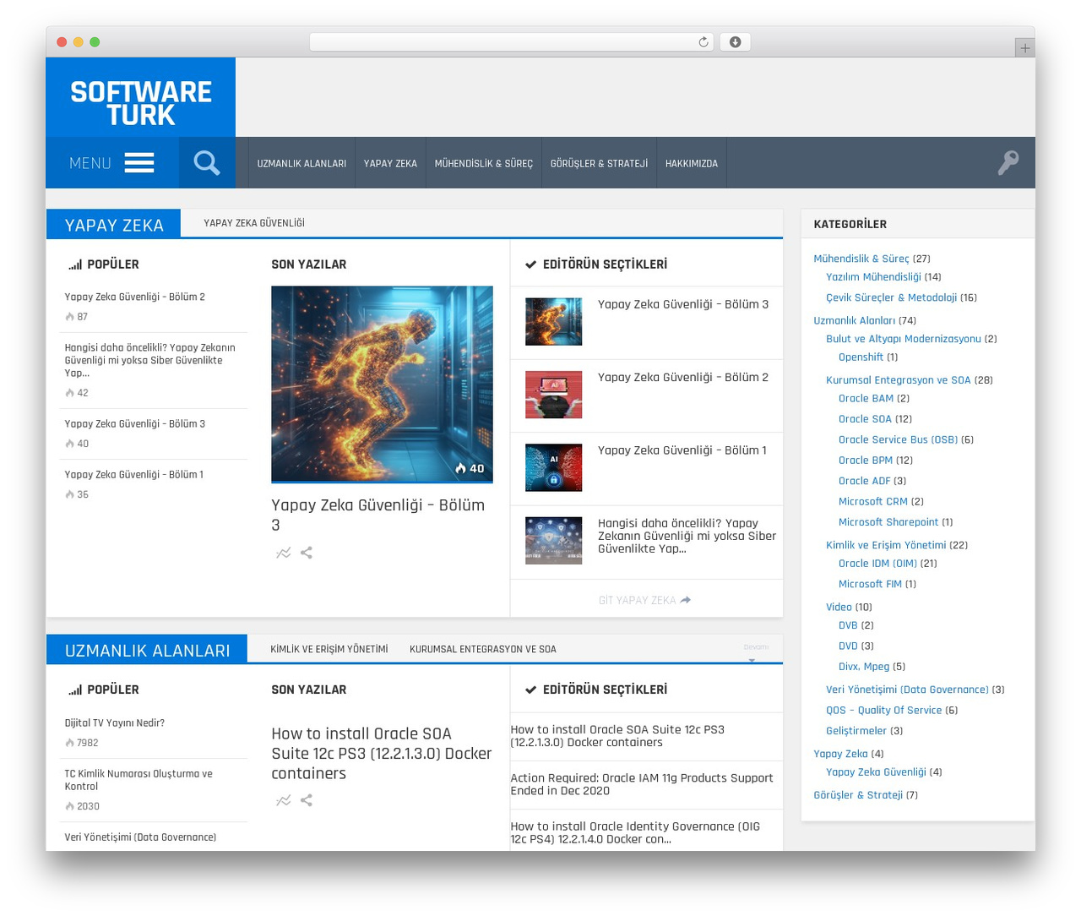Click the YAPAY ZEKA section heading
This screenshot has height=916, width=1081.
[x=114, y=225]
